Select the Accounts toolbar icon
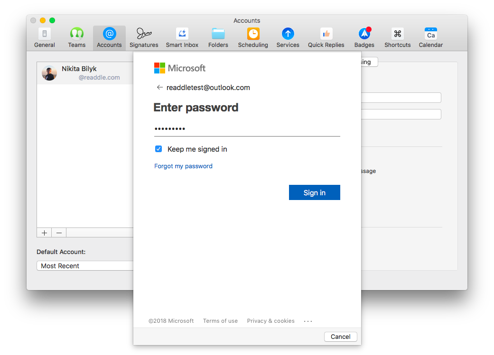494x355 pixels. tap(109, 38)
